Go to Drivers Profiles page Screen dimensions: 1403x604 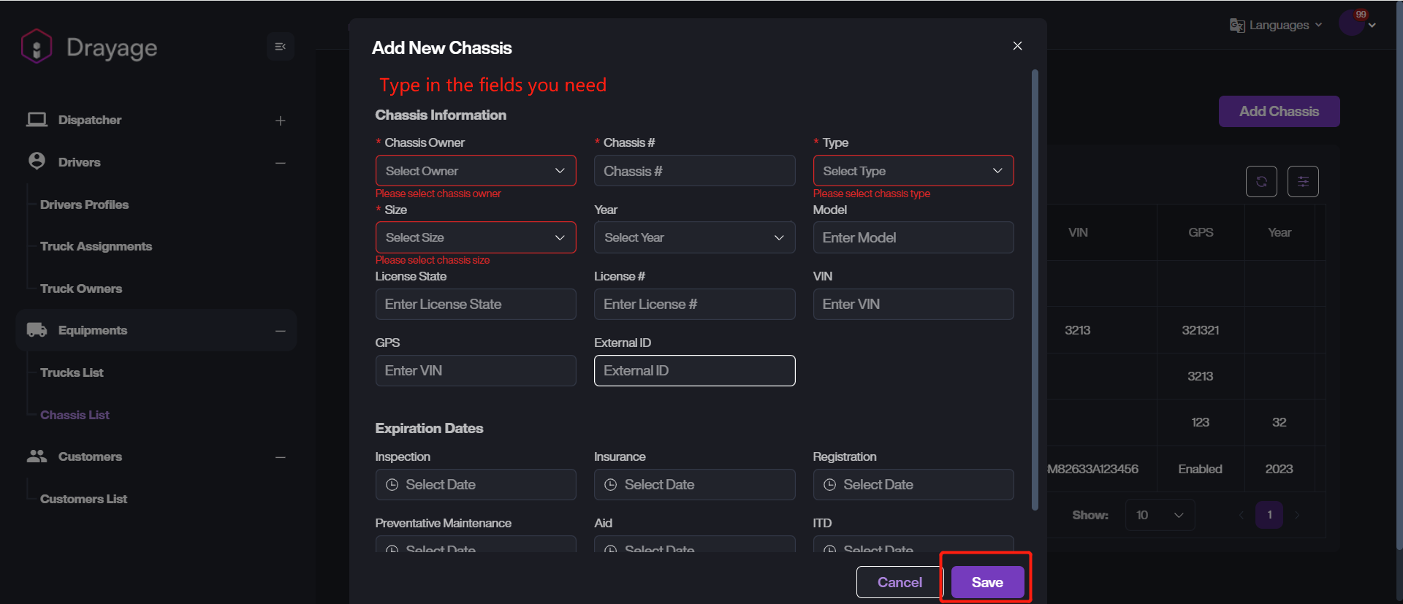[x=84, y=204]
